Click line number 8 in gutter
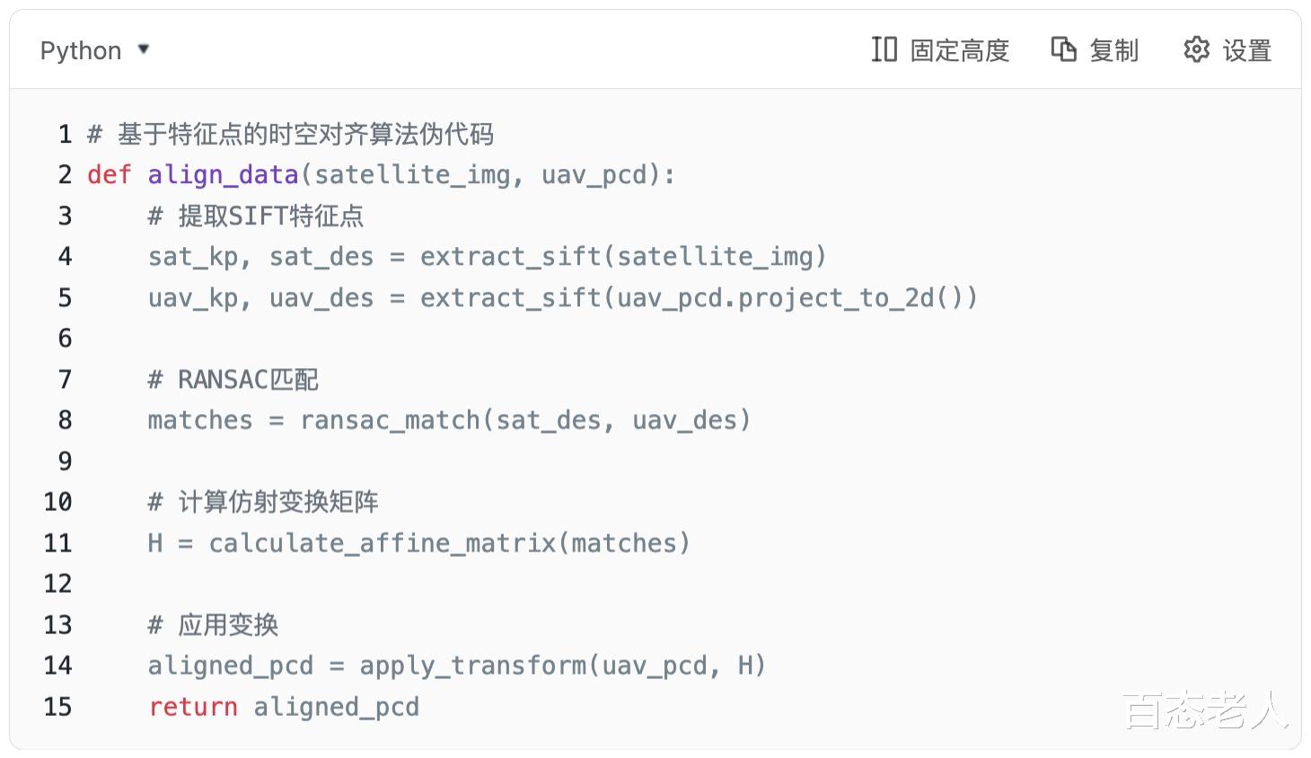The width and height of the screenshot is (1311, 758). 65,420
